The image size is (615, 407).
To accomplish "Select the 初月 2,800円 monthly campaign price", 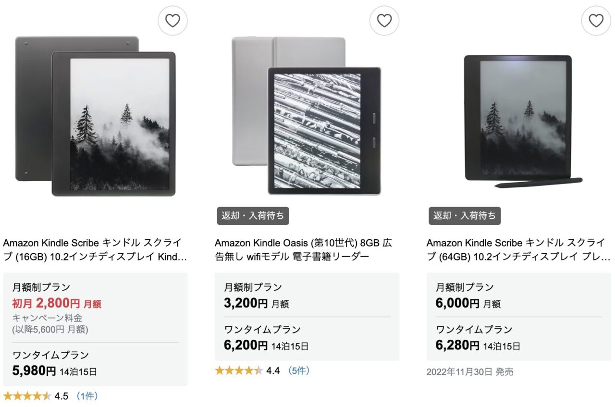I will point(57,304).
